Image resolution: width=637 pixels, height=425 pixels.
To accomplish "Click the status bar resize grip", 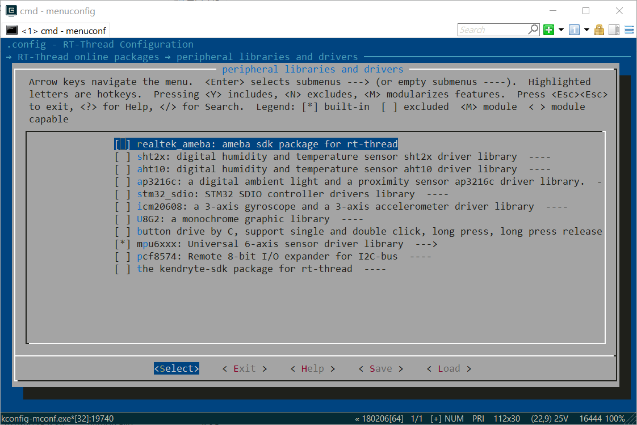I will tap(632, 419).
